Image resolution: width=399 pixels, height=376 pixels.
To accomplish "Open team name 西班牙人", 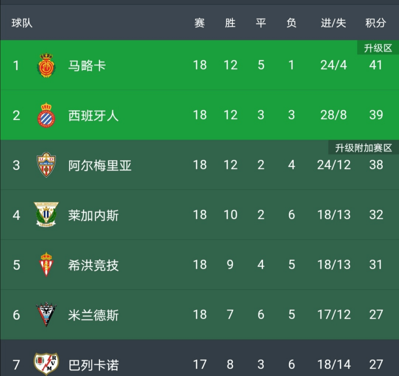I will [93, 115].
